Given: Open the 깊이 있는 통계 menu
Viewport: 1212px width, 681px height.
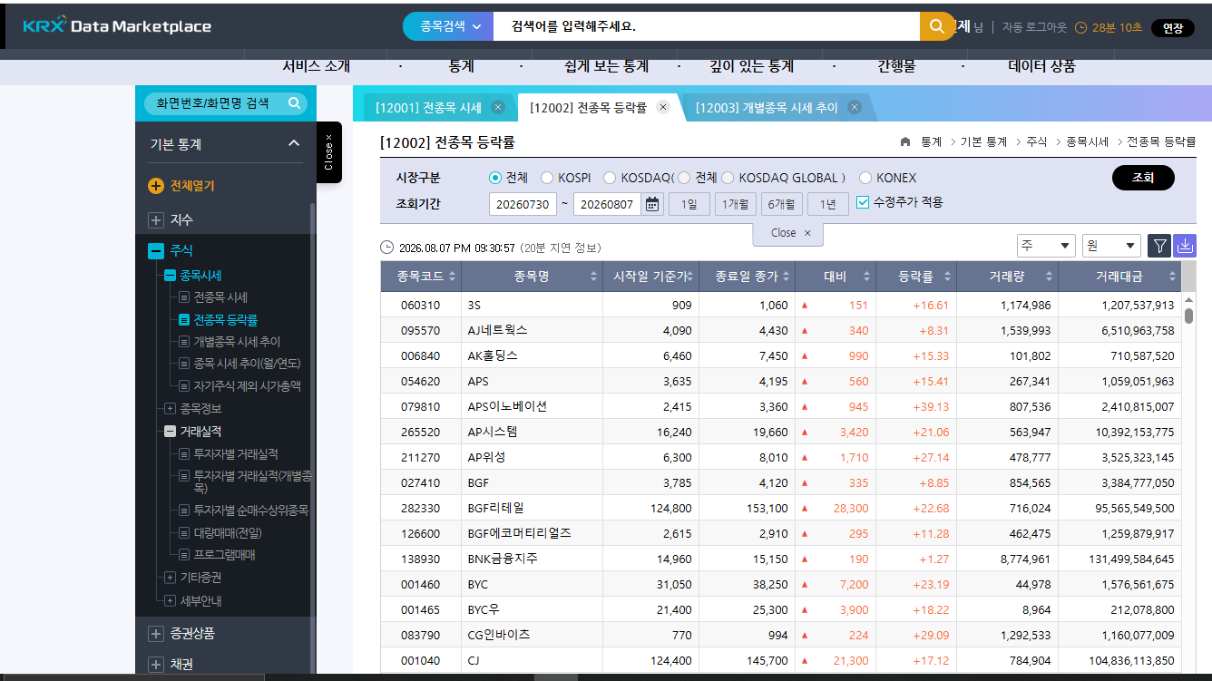Looking at the screenshot, I should 751,66.
